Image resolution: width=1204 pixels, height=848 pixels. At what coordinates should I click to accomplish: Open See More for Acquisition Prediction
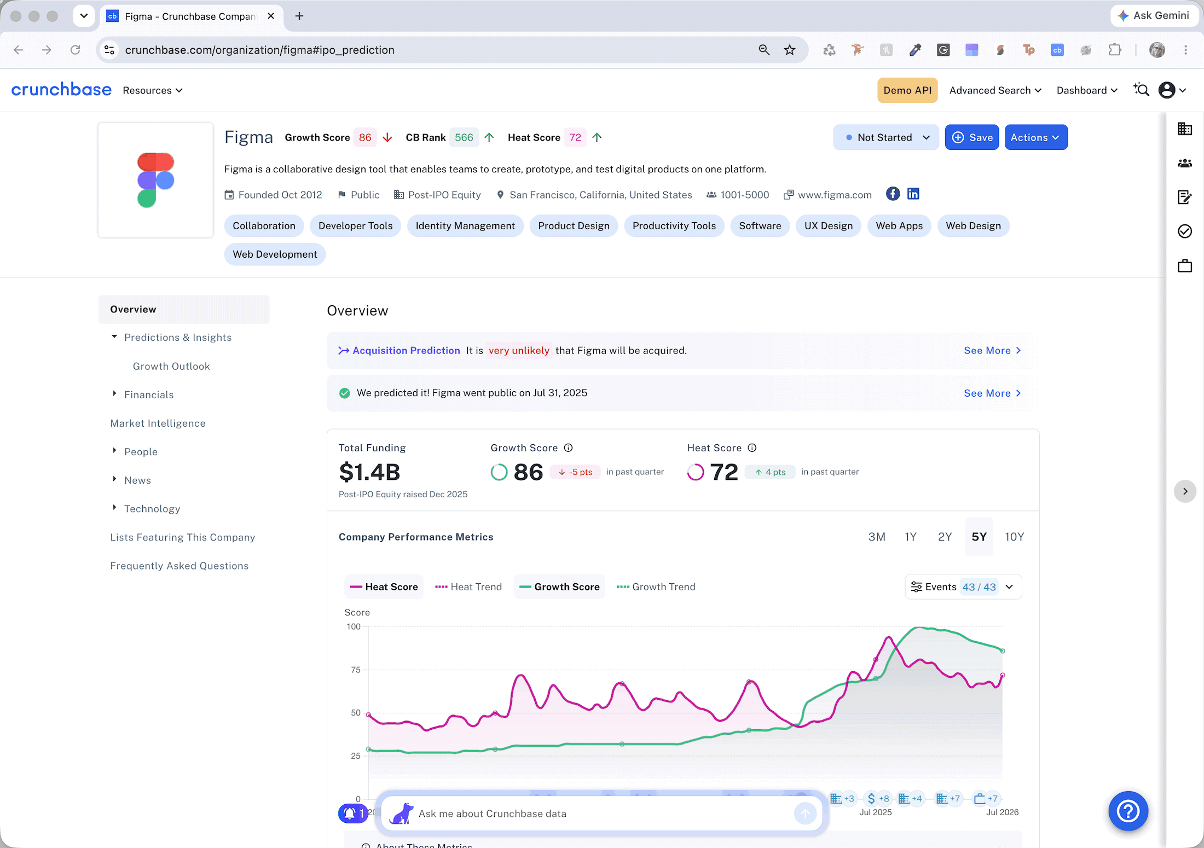point(992,351)
